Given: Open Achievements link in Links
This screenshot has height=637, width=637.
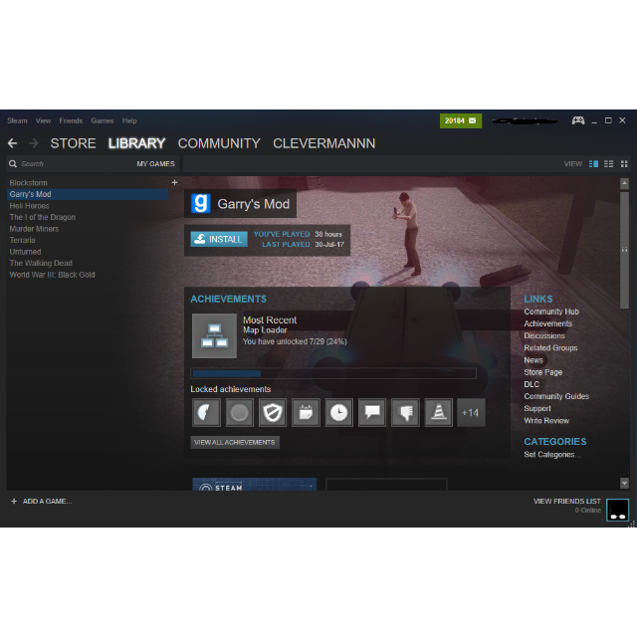Looking at the screenshot, I should pos(548,323).
